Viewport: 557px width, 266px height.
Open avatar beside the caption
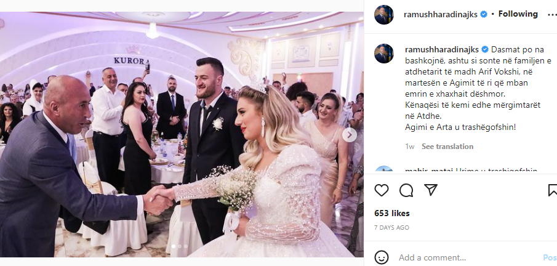(x=384, y=54)
